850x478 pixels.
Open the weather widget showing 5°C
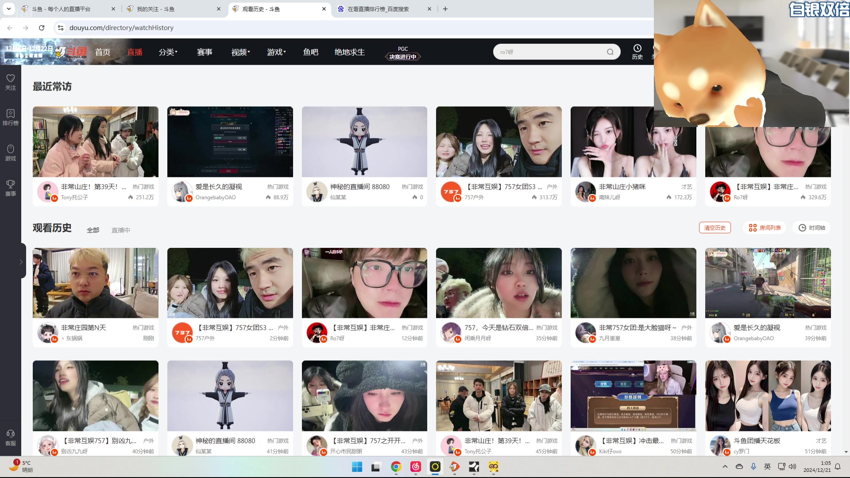(21, 466)
